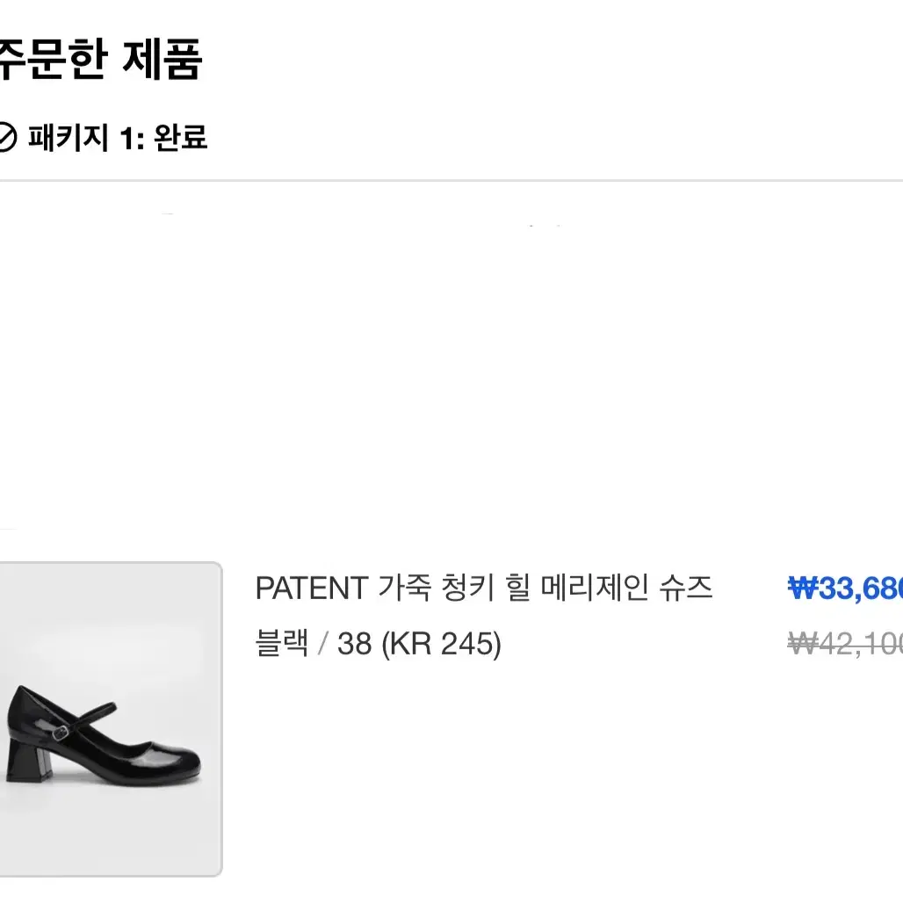903x903 pixels.
Task: Click the word 제품 in the heading
Action: pos(163,59)
